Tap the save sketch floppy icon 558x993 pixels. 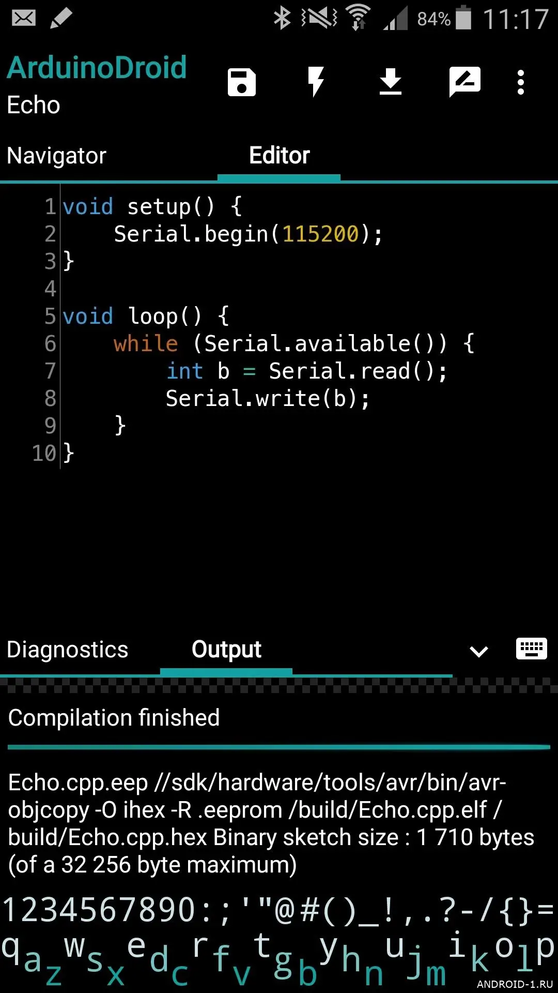click(x=241, y=82)
